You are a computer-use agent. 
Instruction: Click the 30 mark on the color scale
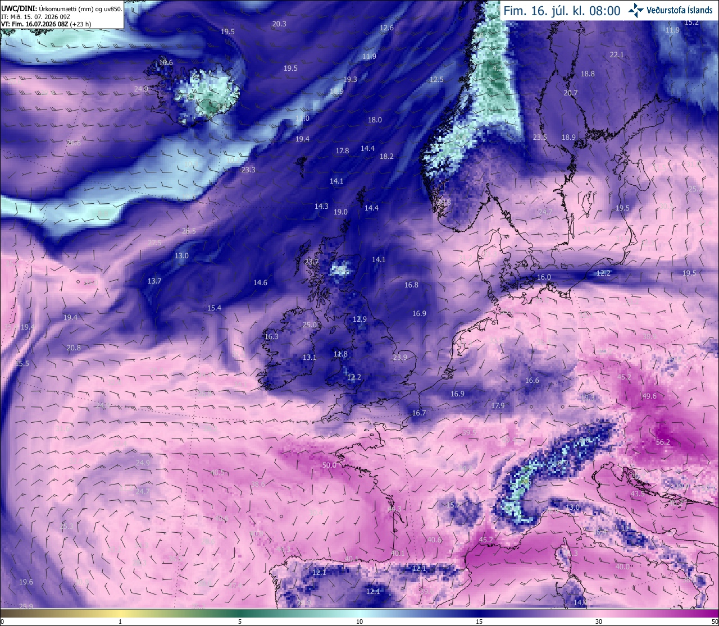[599, 622]
